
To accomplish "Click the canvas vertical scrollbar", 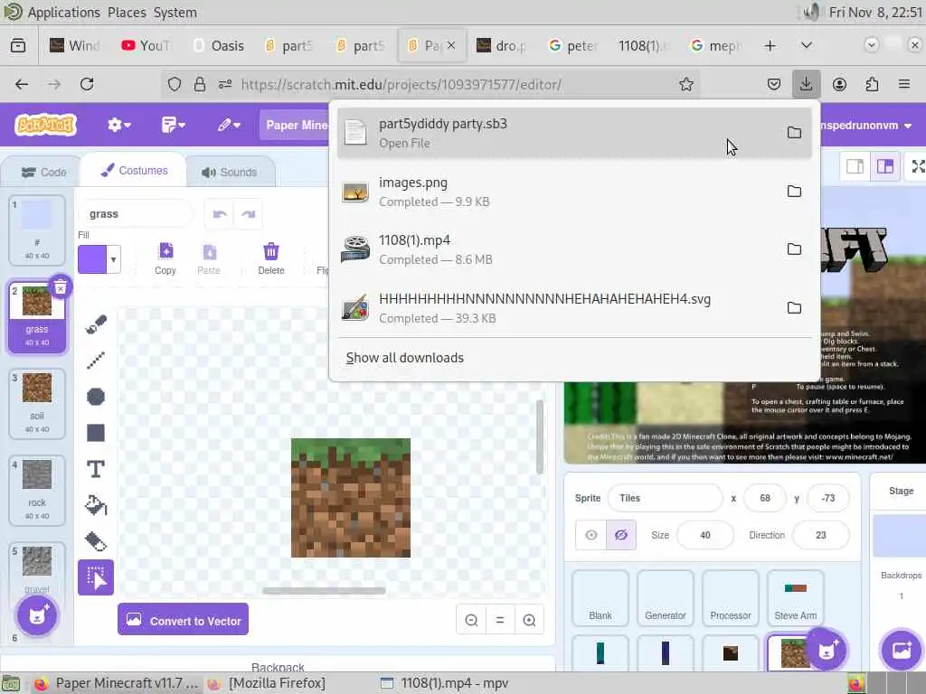I will coord(539,436).
